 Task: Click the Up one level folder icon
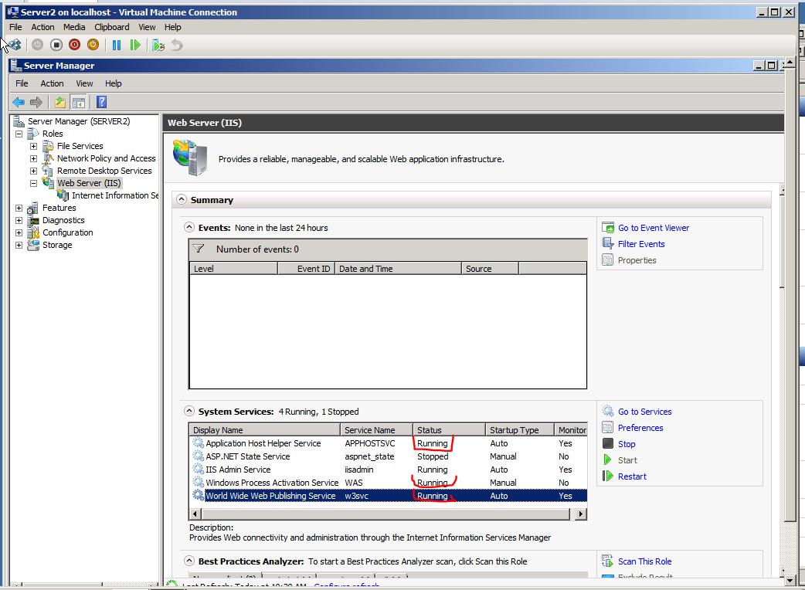60,102
